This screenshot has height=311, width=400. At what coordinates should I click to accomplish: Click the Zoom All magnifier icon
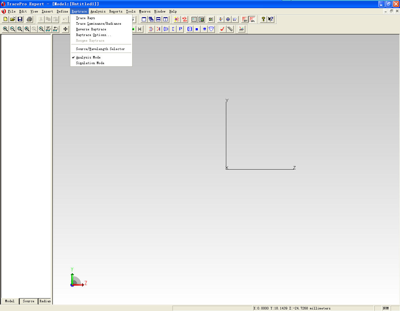click(27, 29)
